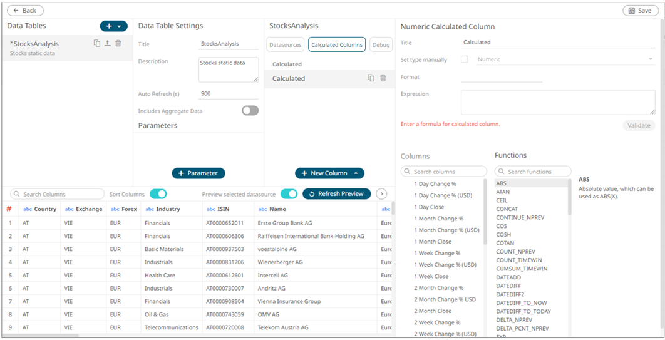Screen dimensions: 665x340
Task: Click the upload icon for StocksAnalysis
Action: (x=107, y=44)
